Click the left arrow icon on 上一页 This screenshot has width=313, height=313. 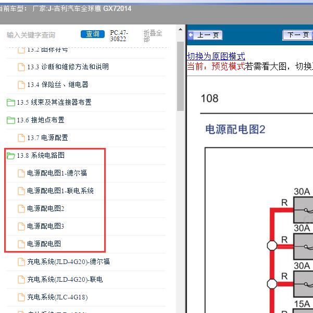point(191,35)
